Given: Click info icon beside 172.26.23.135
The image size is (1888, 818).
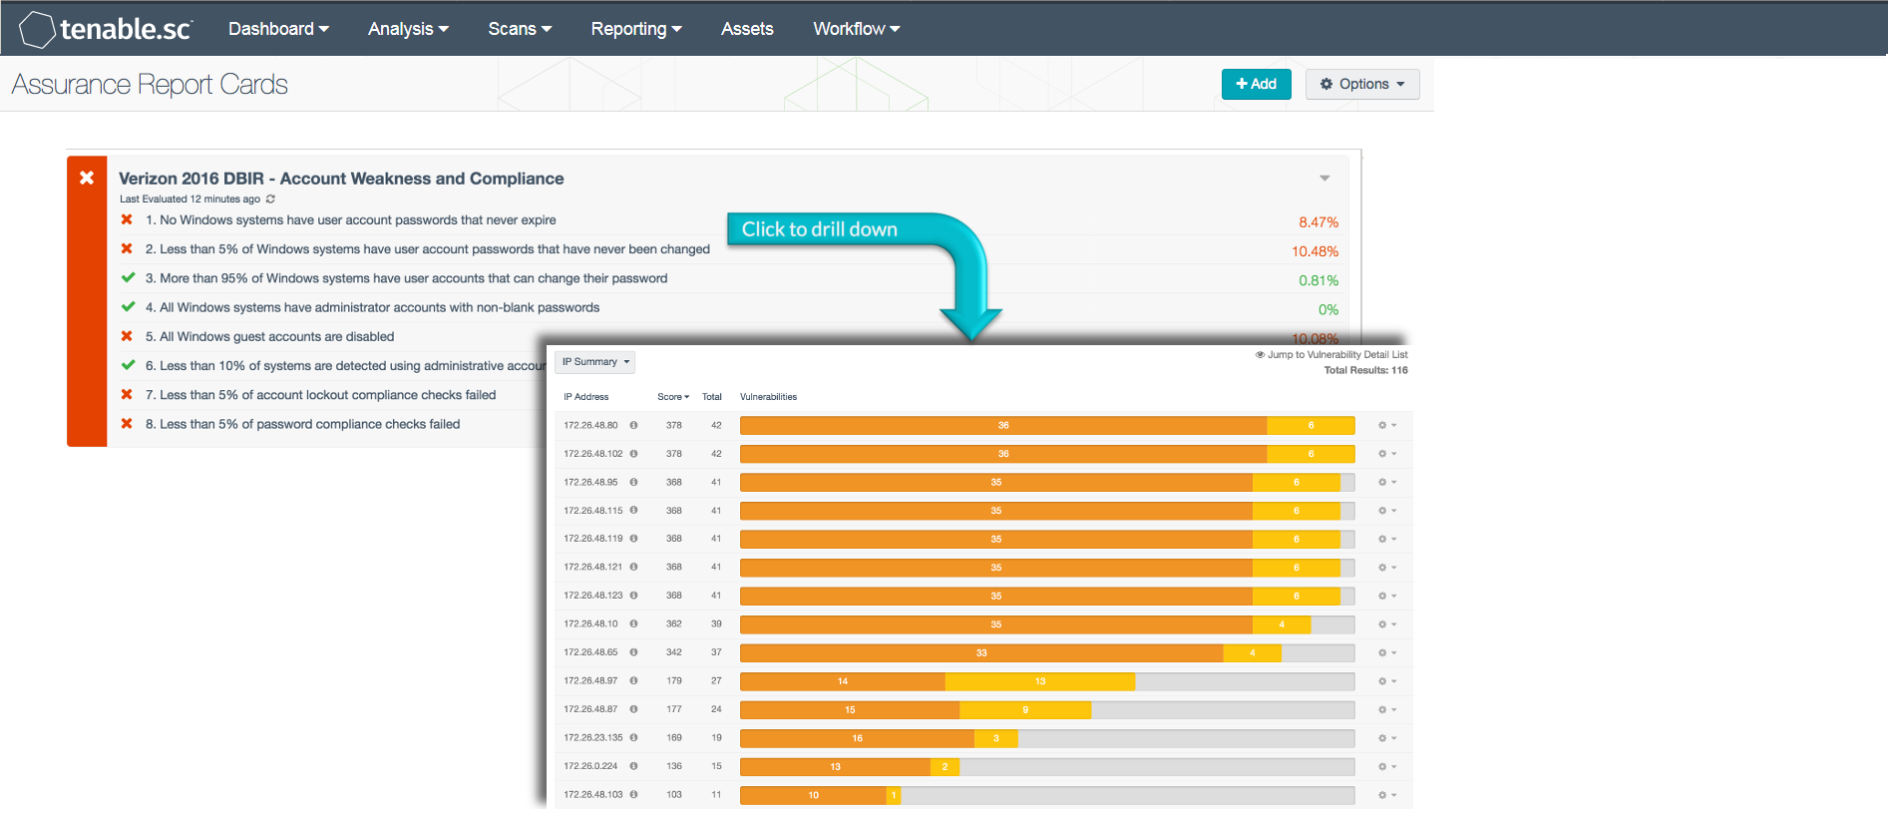Looking at the screenshot, I should 633,737.
